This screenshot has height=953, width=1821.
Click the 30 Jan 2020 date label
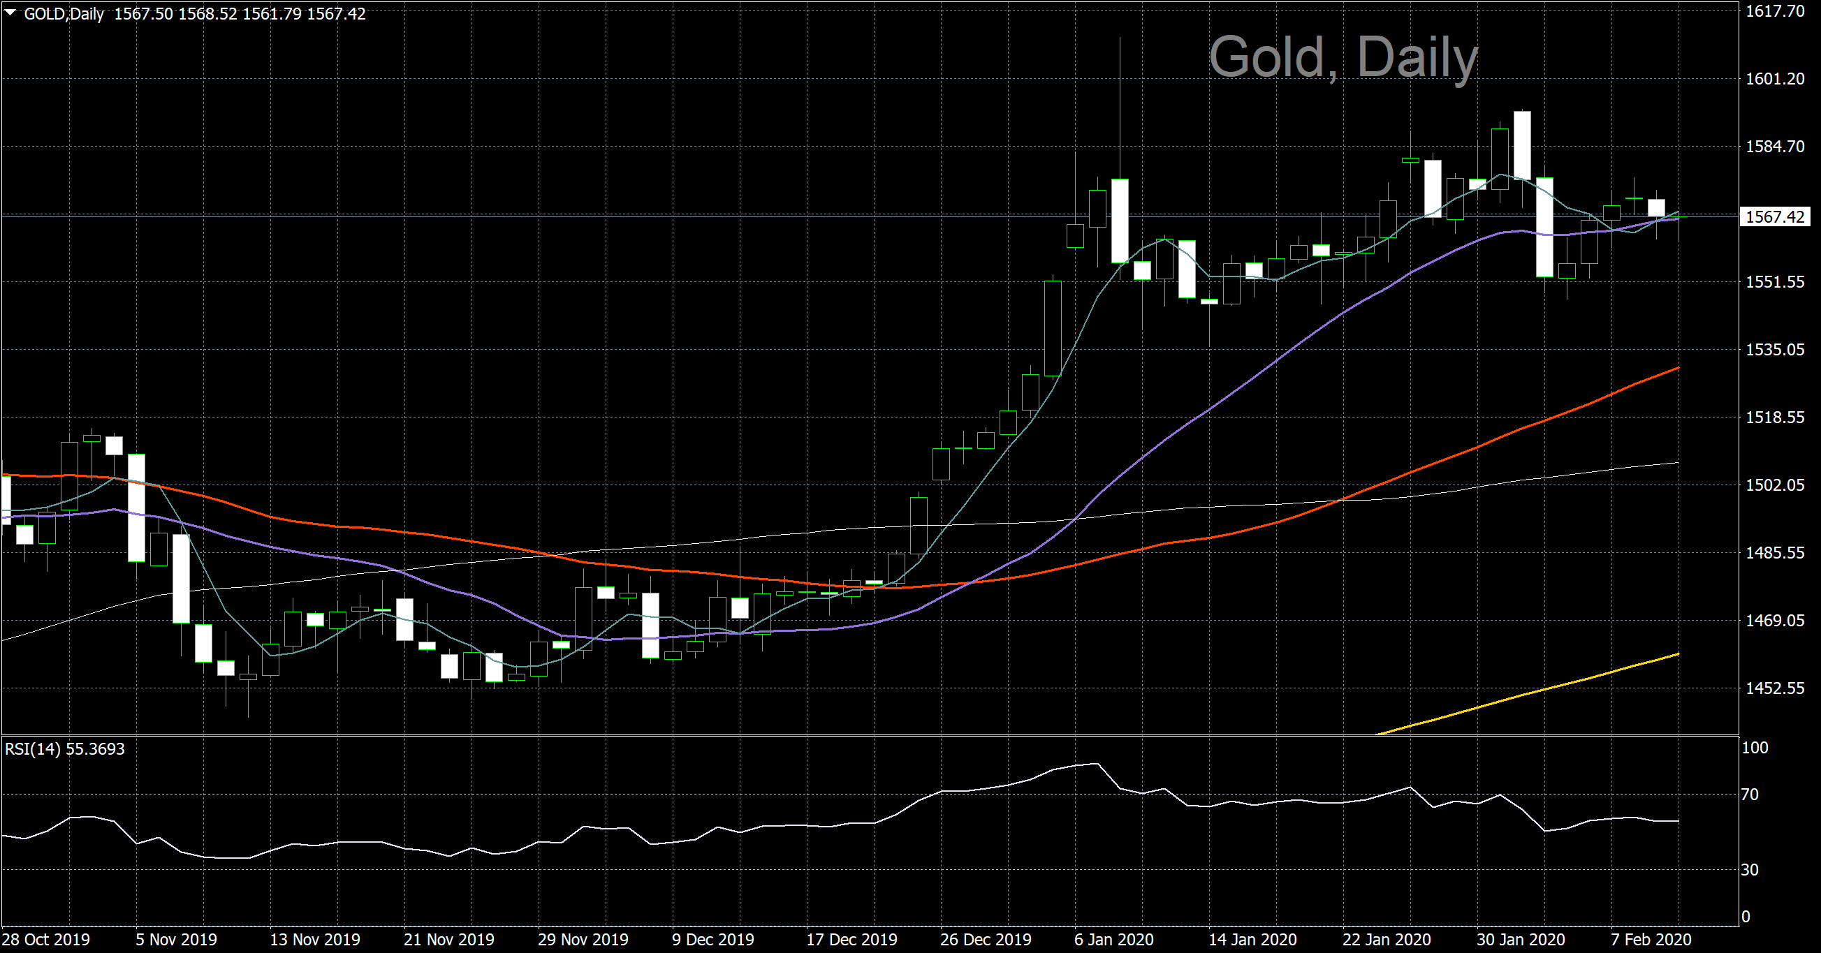pyautogui.click(x=1521, y=940)
